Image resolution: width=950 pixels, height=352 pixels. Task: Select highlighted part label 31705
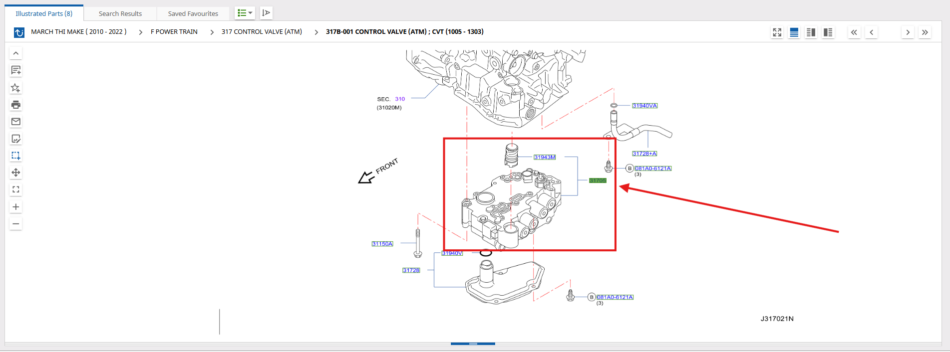598,180
